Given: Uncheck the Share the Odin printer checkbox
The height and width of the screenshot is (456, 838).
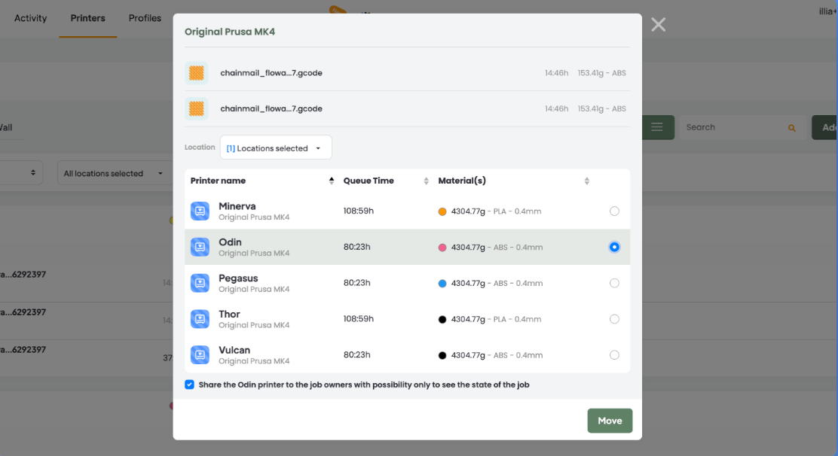Looking at the screenshot, I should [189, 385].
